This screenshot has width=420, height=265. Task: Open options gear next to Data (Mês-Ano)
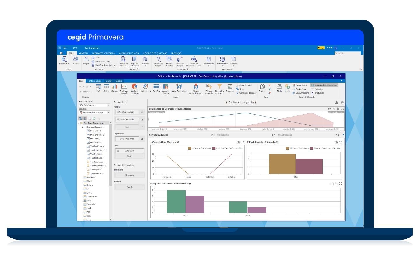(142, 139)
